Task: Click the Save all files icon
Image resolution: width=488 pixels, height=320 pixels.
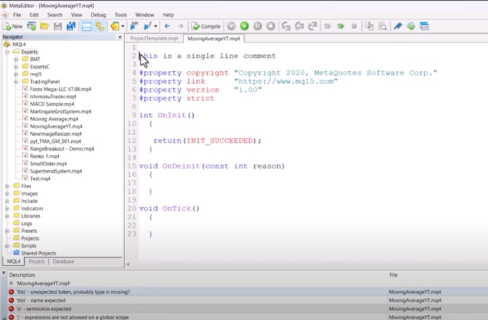Action: point(71,27)
